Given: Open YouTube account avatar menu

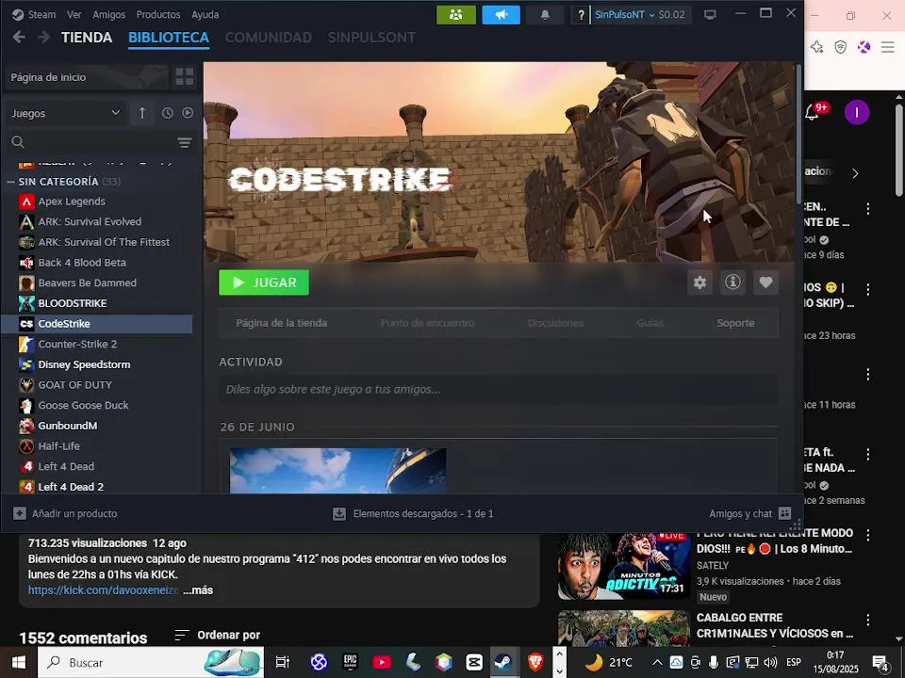Looking at the screenshot, I should click(x=857, y=112).
